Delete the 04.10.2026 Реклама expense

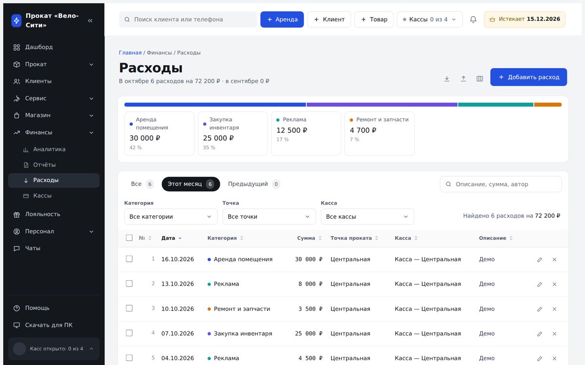click(x=554, y=359)
